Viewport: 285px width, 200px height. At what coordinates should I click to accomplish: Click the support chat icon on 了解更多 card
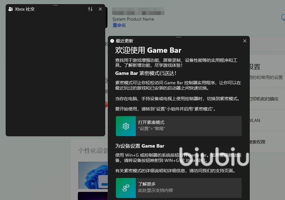point(126,188)
